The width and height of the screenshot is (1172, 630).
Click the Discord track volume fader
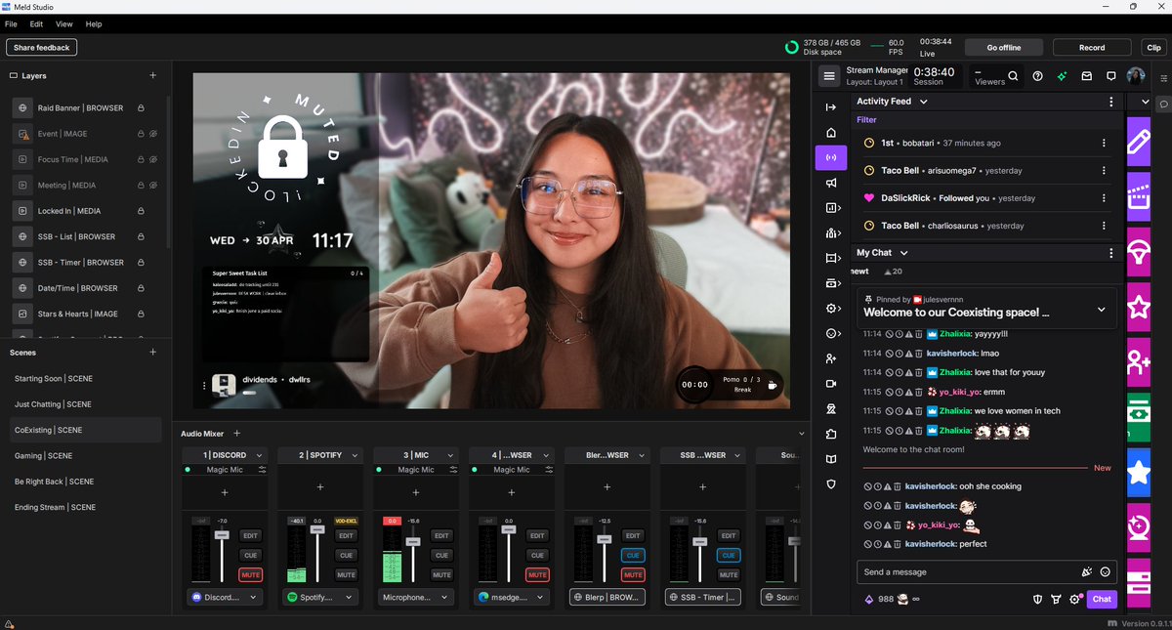222,535
